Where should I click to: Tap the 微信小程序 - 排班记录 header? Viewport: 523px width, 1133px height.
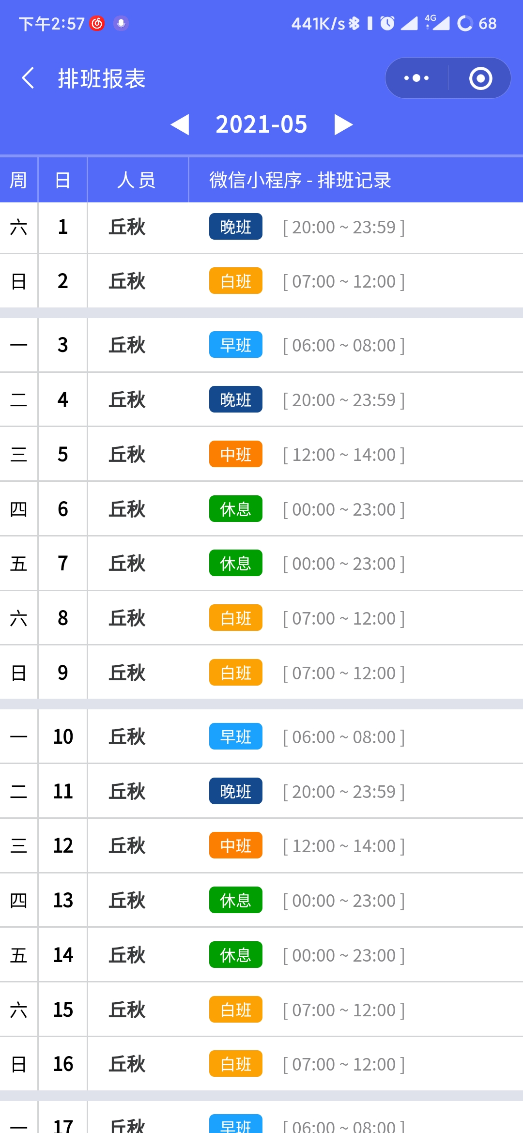[x=300, y=180]
